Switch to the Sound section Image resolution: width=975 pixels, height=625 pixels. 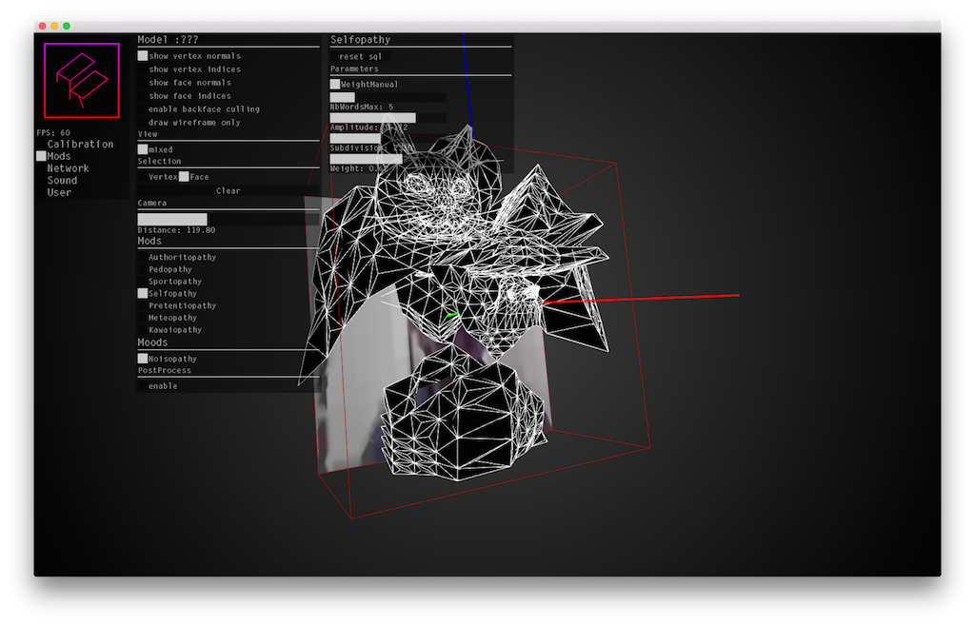(x=61, y=180)
